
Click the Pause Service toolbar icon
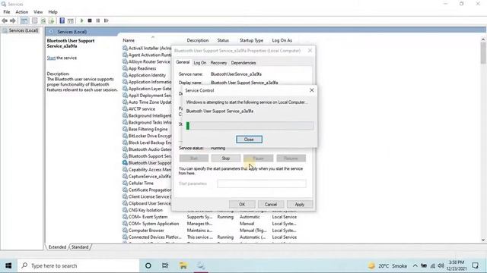coord(98,20)
